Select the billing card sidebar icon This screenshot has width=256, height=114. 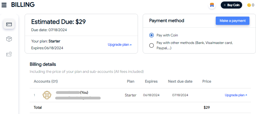click(x=9, y=24)
